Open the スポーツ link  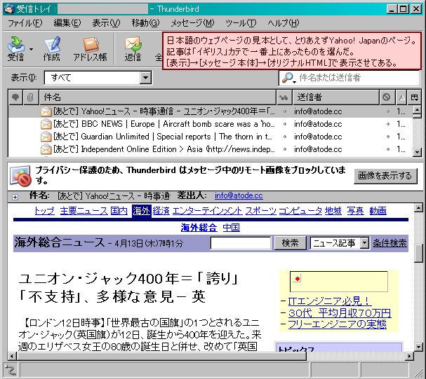point(261,211)
